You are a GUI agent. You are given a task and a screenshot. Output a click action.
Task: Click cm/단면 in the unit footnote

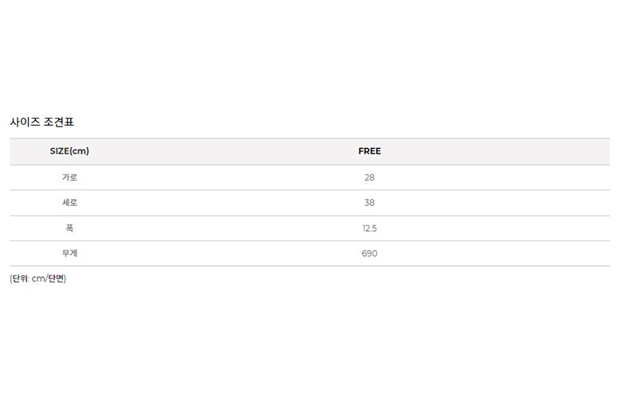coord(49,279)
